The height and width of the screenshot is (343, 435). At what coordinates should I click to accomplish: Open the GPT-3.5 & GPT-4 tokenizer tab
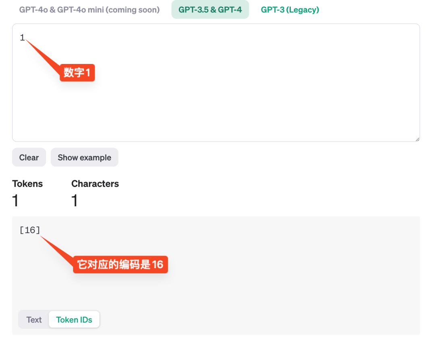coord(210,9)
